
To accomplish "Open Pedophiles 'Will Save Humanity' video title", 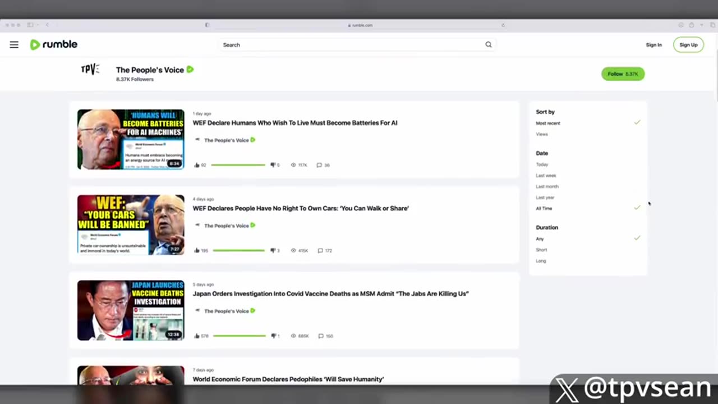I will pyautogui.click(x=288, y=379).
